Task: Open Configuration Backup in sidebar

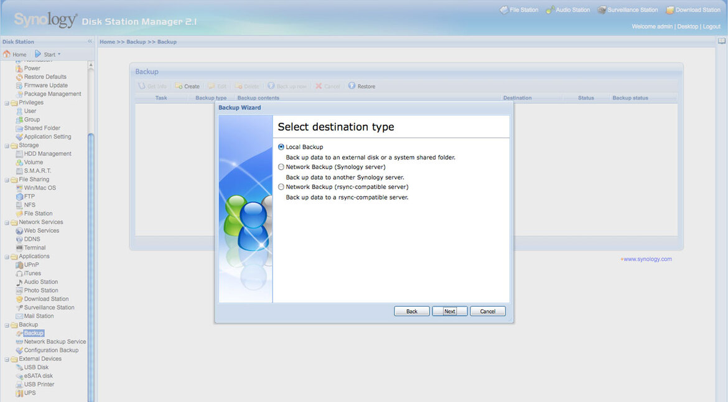Action: (51, 350)
